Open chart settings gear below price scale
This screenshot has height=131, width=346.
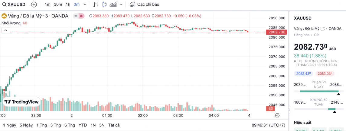[277, 115]
